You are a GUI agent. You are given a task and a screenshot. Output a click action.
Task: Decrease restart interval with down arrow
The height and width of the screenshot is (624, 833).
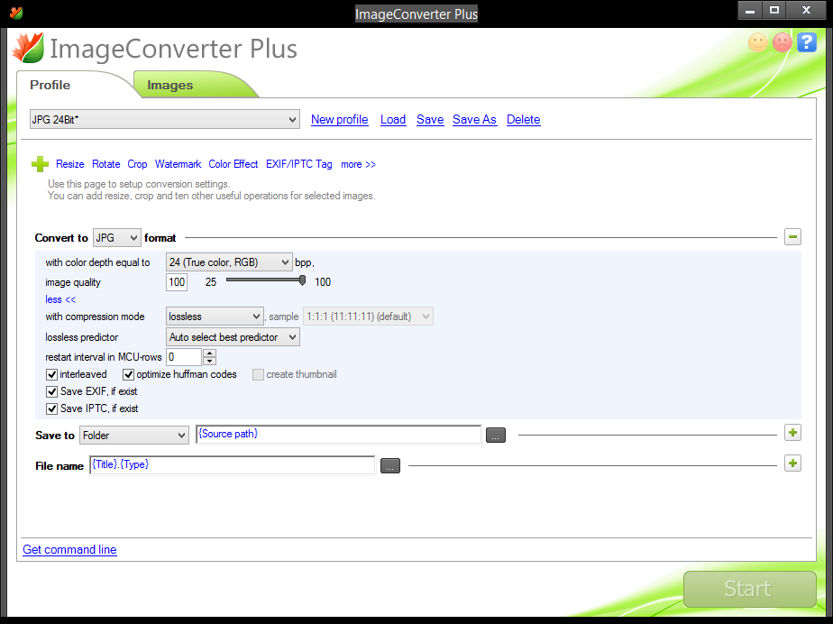click(x=210, y=362)
